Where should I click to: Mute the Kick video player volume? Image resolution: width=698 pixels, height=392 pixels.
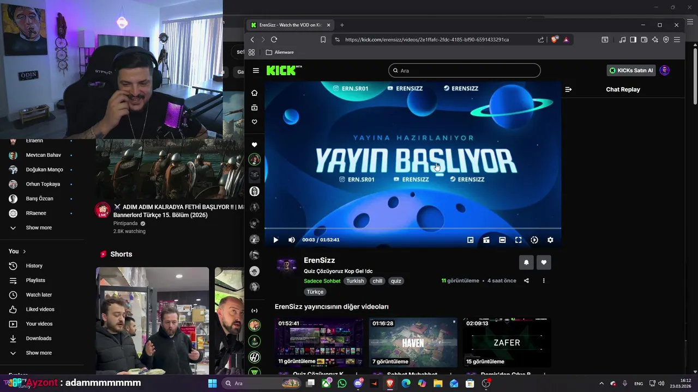292,240
